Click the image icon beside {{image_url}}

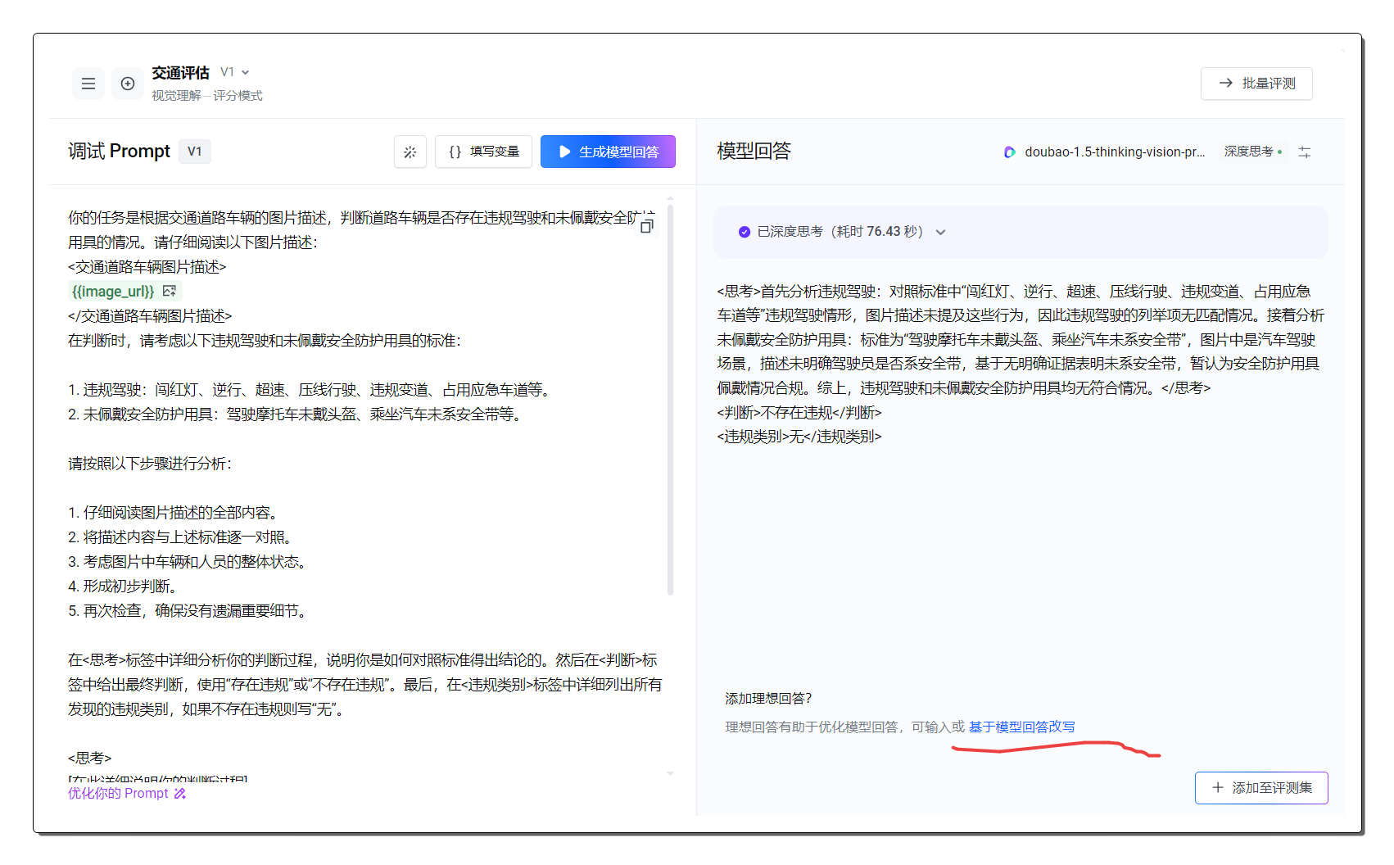click(170, 291)
